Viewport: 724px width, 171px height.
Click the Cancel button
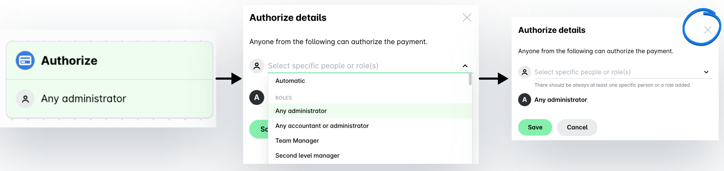(x=577, y=127)
